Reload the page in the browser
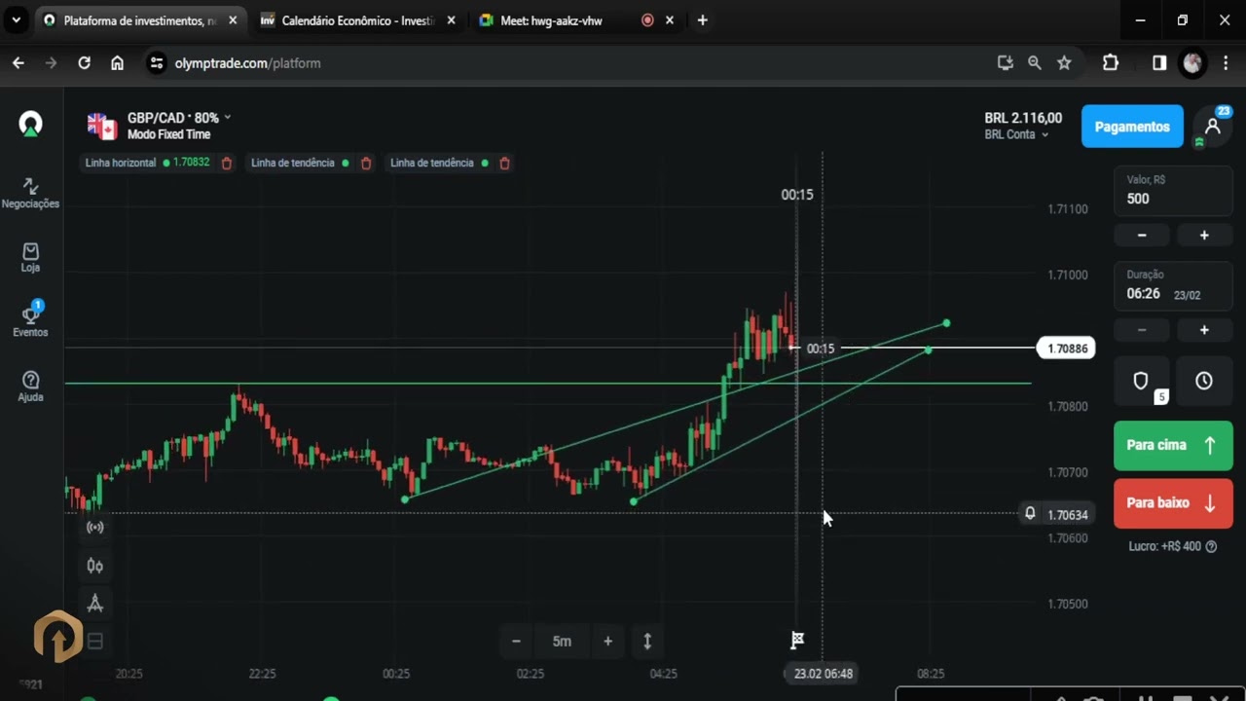Screen dimensions: 1246x701 tap(85, 63)
